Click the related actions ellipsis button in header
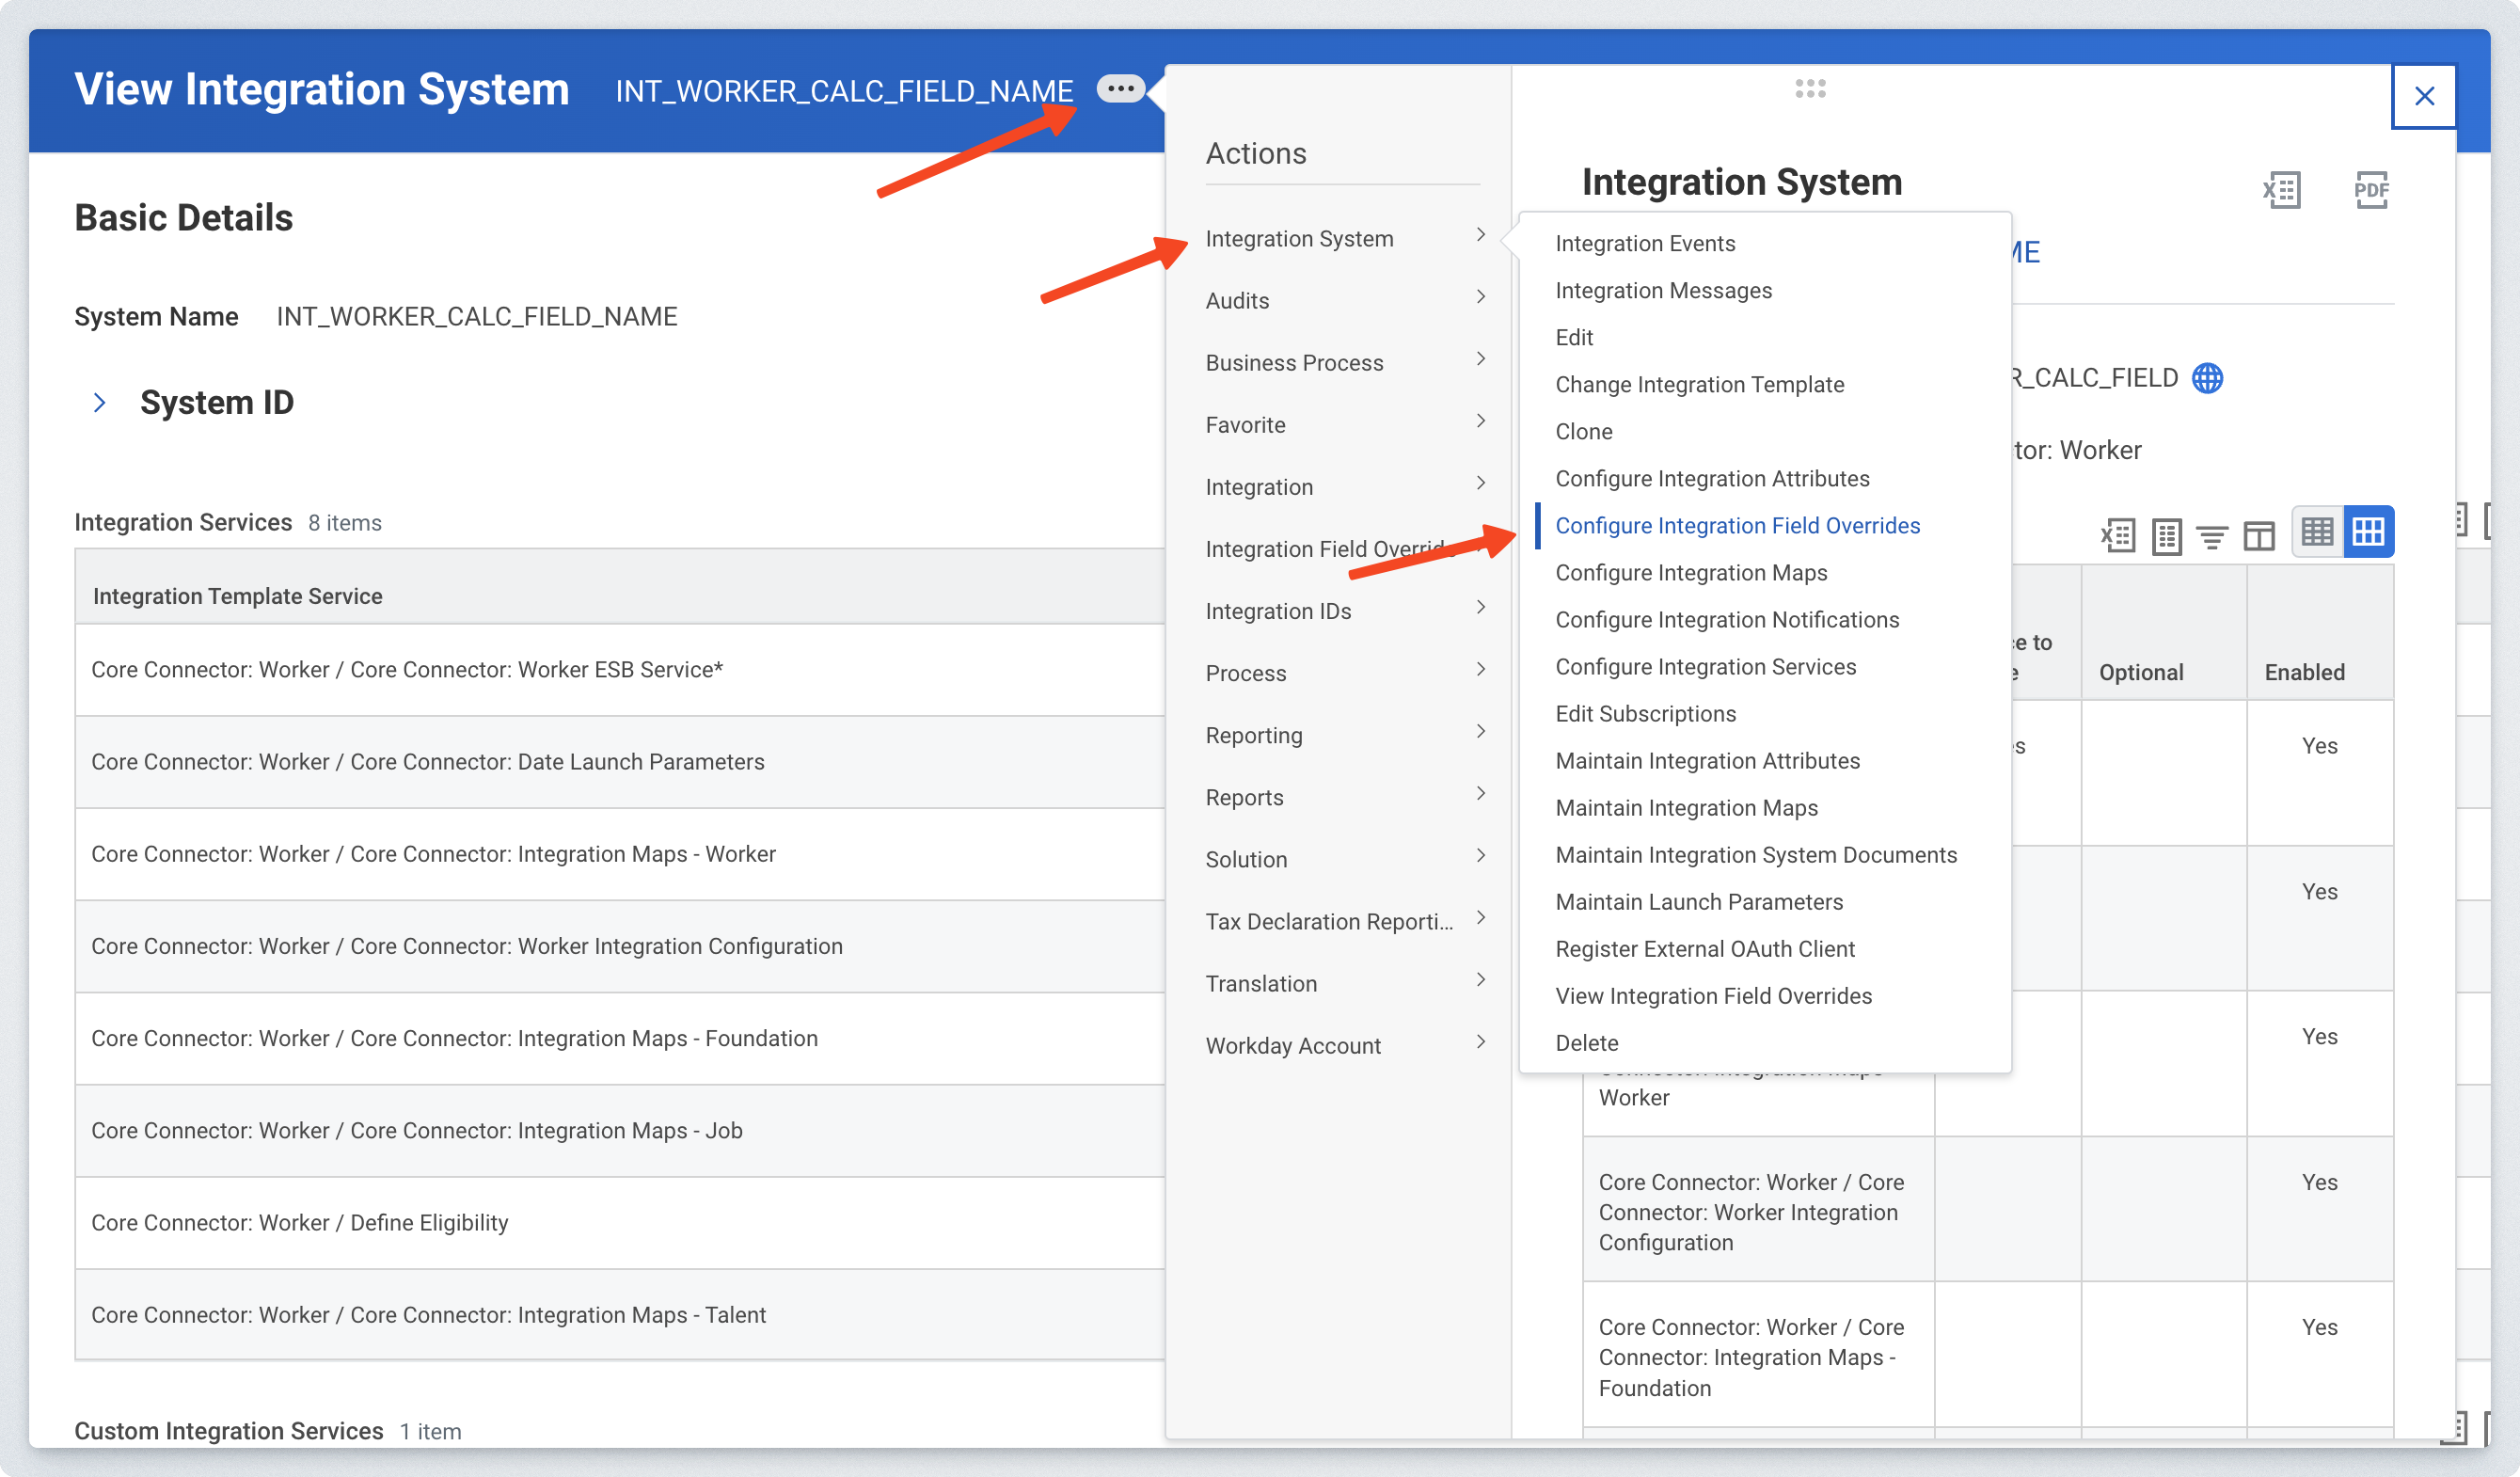 (1120, 89)
